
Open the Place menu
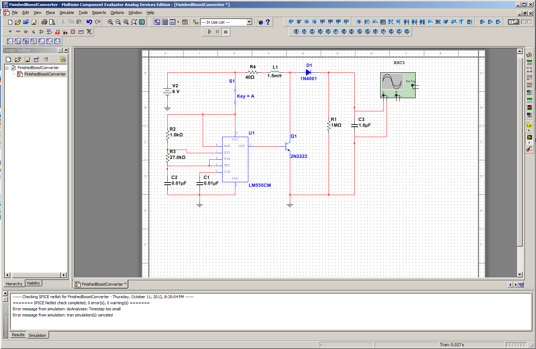(51, 13)
